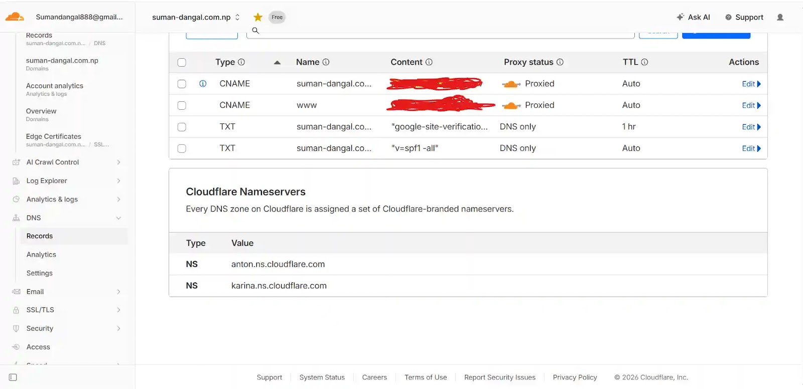Screen dimensions: 803x389
Task: Toggle the select-all records checkbox
Action: pos(182,63)
